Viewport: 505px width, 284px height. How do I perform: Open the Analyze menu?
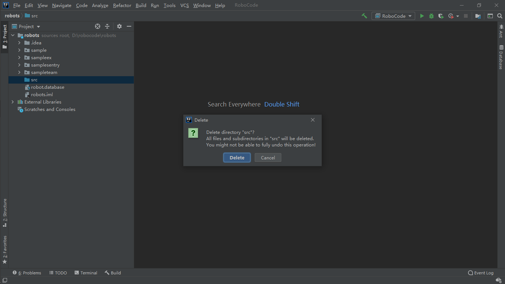tap(100, 5)
